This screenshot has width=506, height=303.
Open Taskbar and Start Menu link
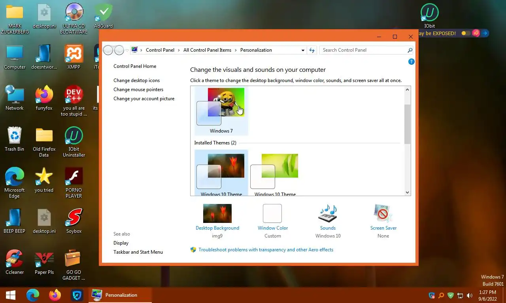point(138,252)
